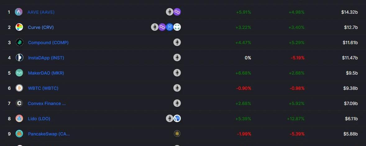
Task: Open the Convex Finance link
Action: click(x=47, y=103)
